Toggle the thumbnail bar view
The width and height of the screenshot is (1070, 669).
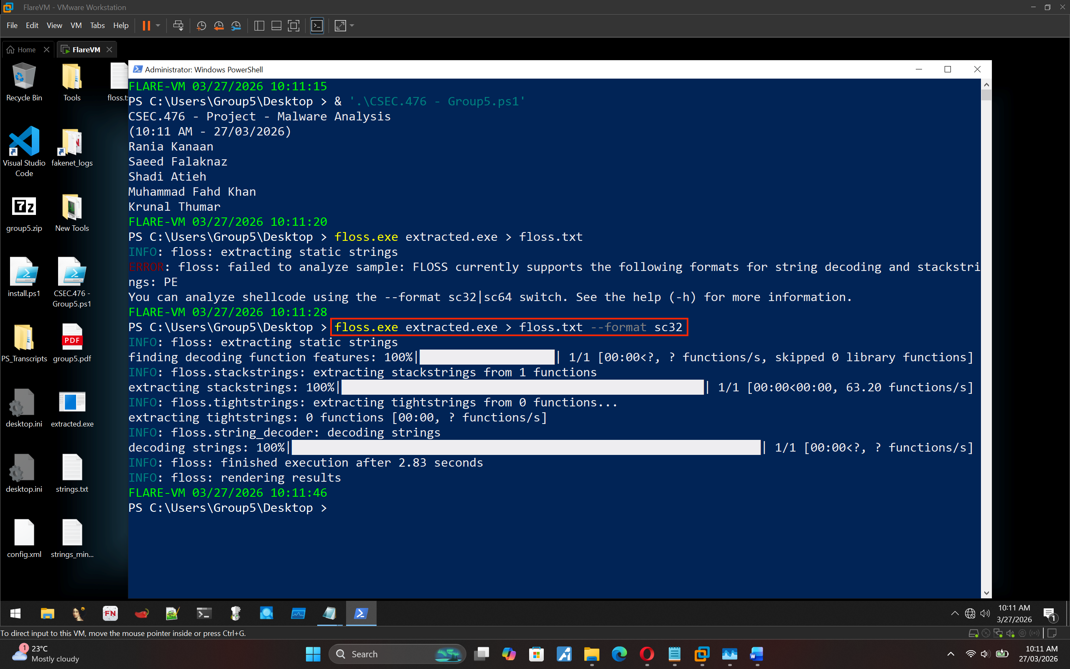coord(276,26)
